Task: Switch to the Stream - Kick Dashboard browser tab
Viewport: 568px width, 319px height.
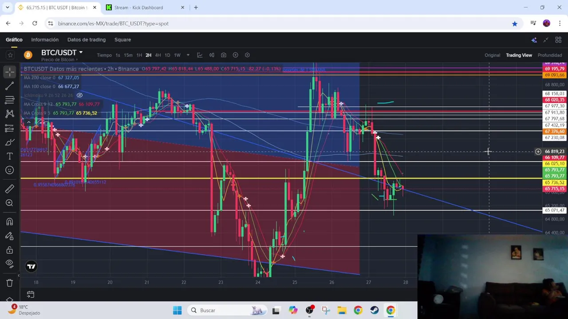Action: coord(146,8)
